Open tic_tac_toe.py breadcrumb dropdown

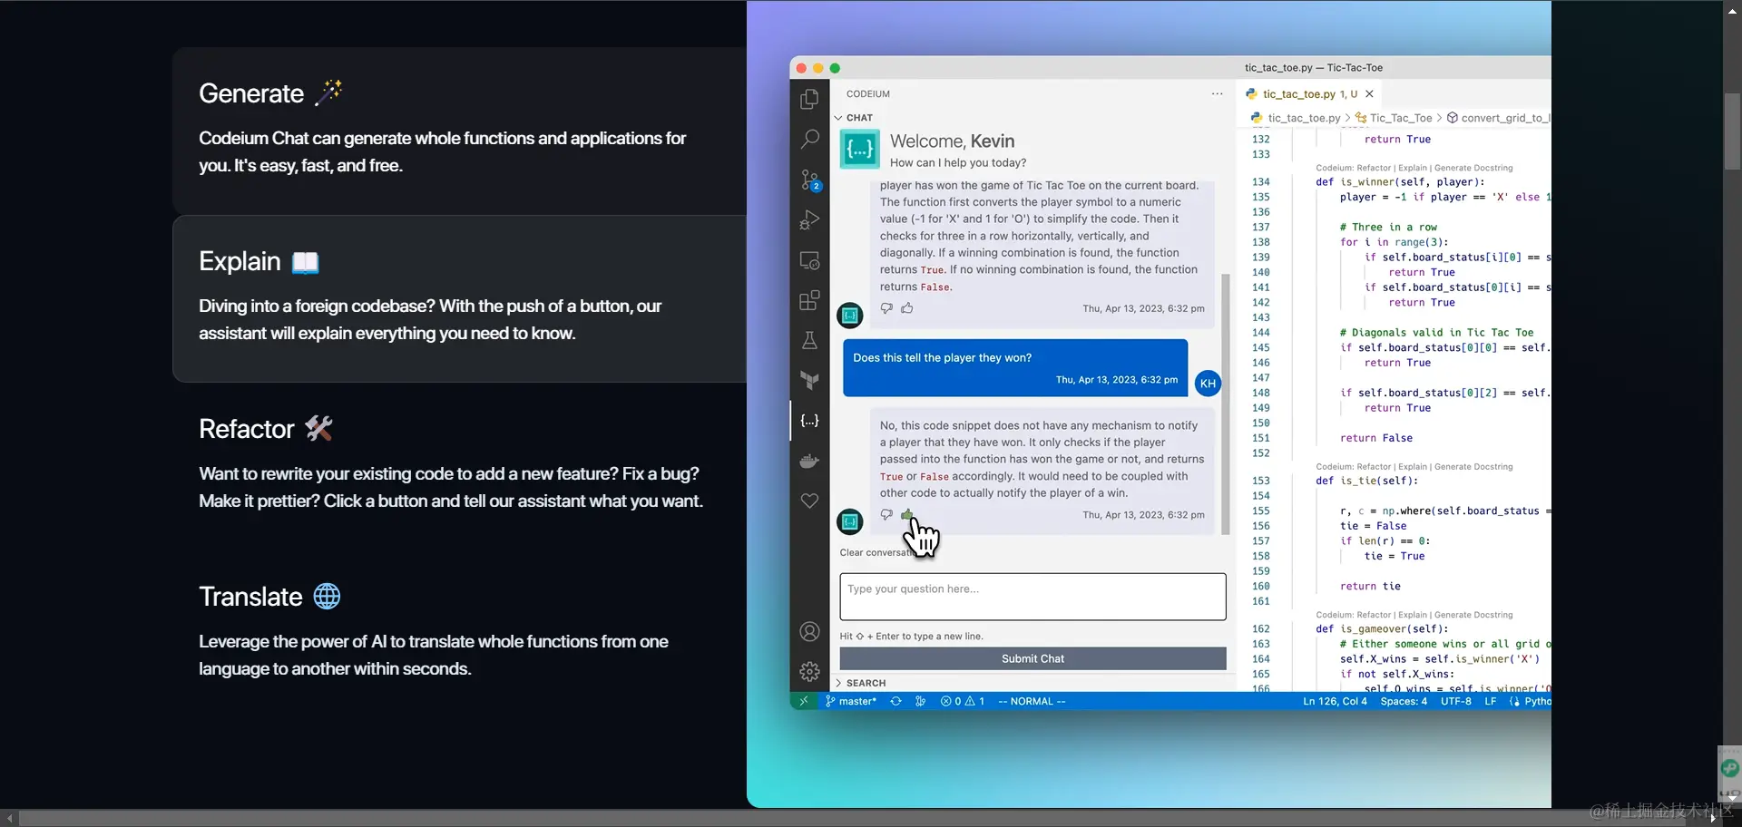[1296, 118]
